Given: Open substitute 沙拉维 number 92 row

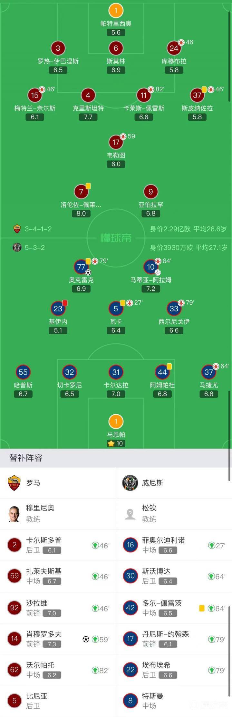Looking at the screenshot, I should (x=58, y=608).
